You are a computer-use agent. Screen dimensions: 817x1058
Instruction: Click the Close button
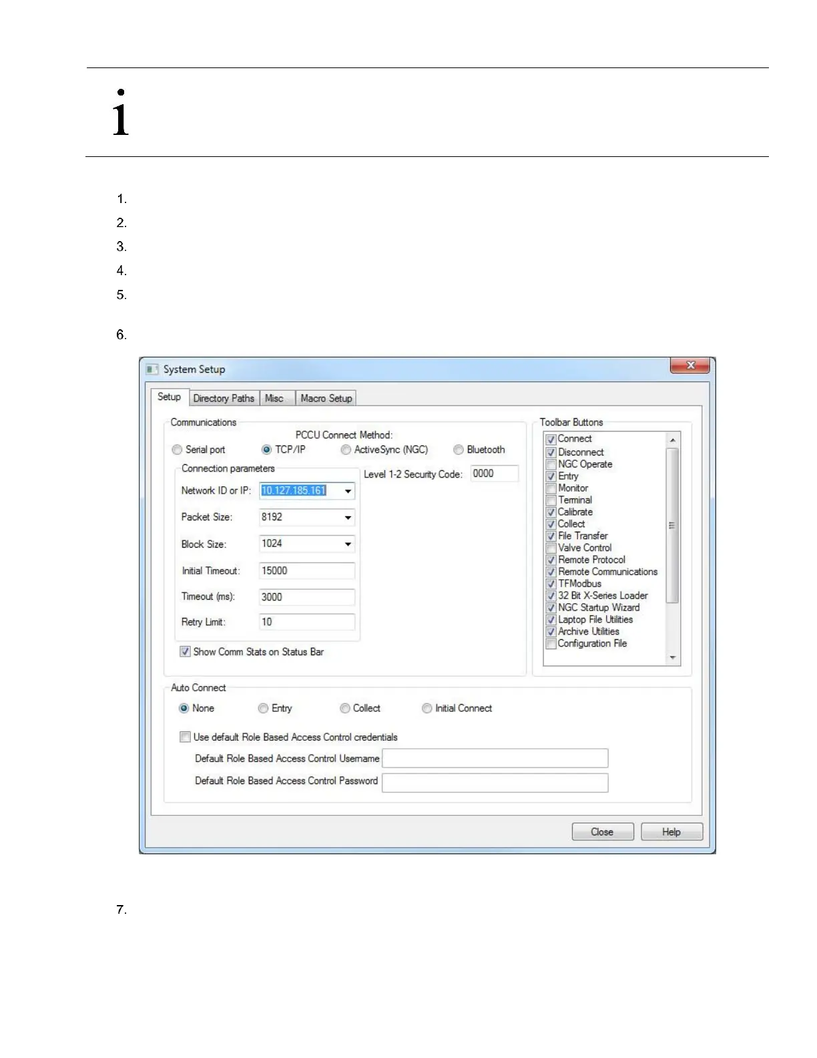coord(602,832)
